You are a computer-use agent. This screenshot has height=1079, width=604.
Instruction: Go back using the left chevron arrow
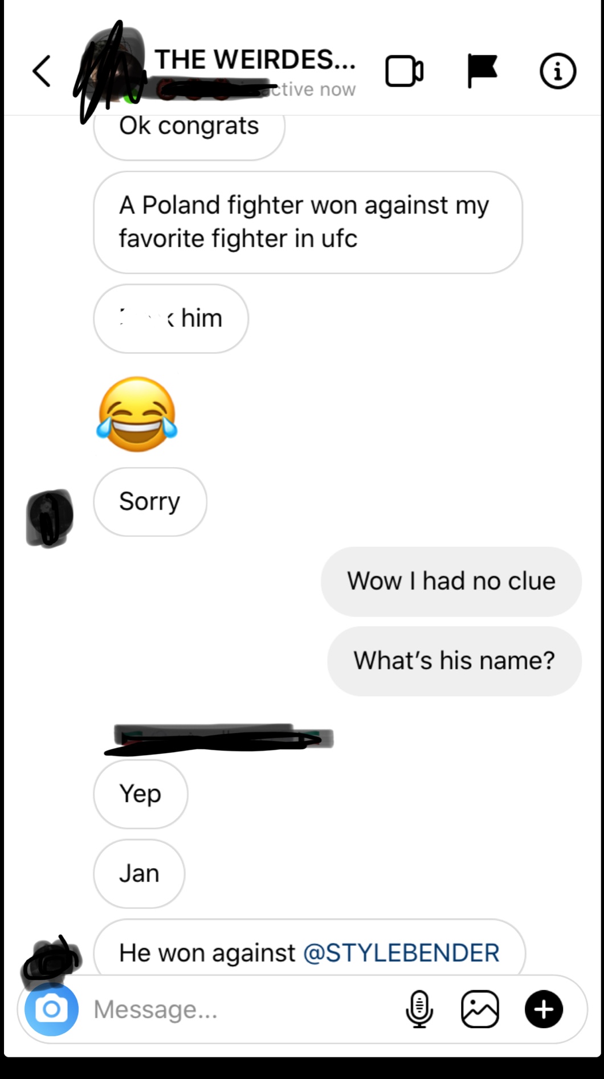pos(42,71)
